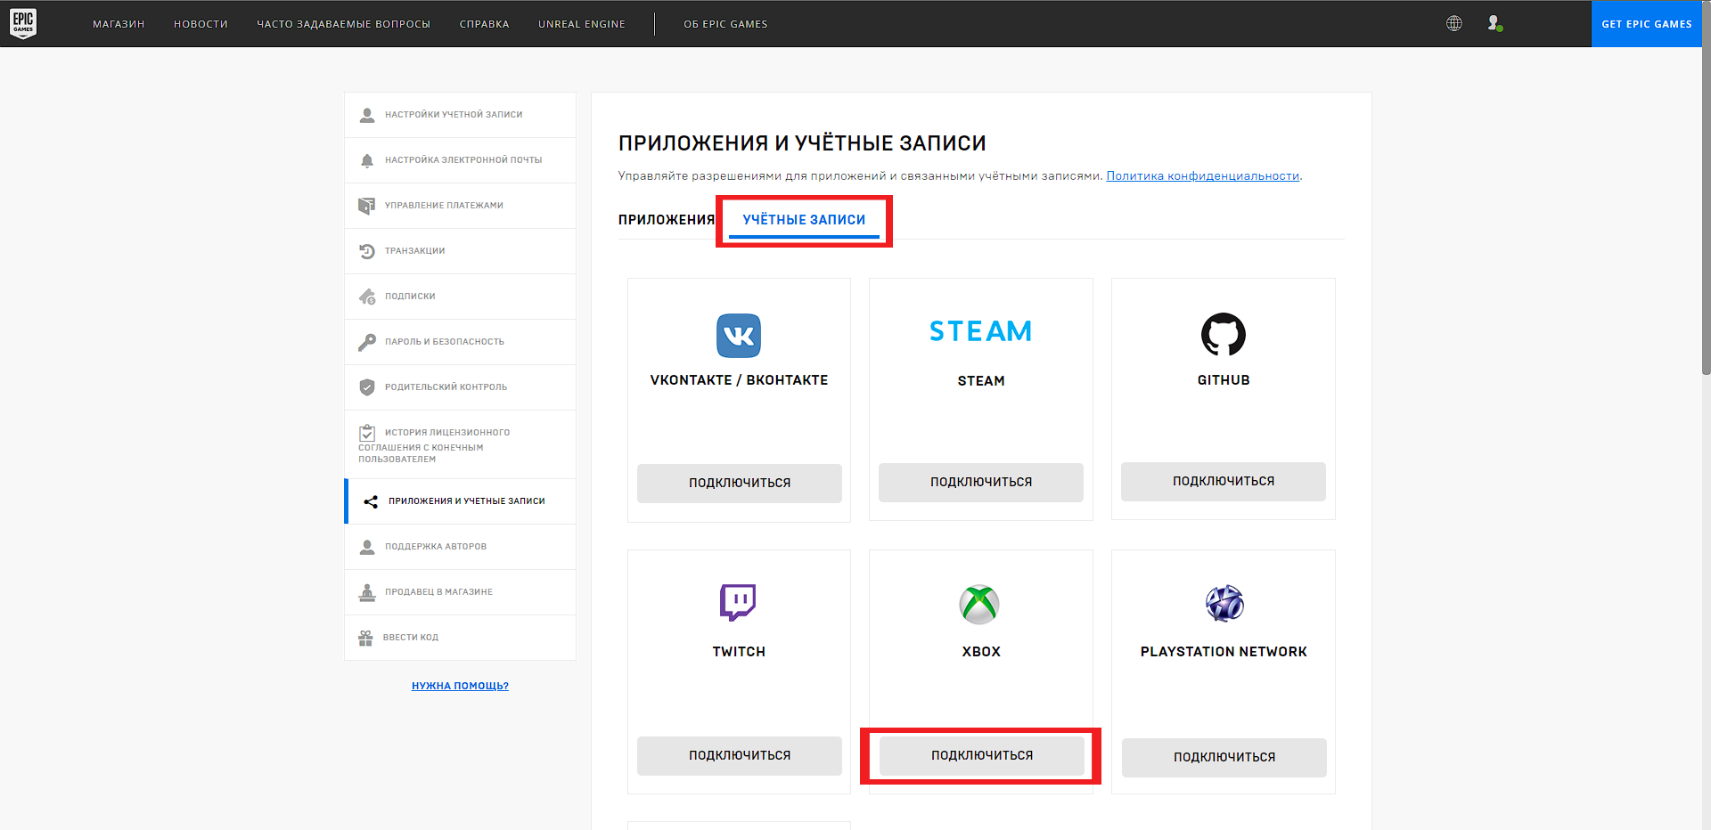Screen dimensions: 1711x830
Task: Select ИСТОРИЯ ЛИЦЕНЗИОННОГО СОГЛАШЕНИЯ sidebar text
Action: pyautogui.click(x=434, y=445)
